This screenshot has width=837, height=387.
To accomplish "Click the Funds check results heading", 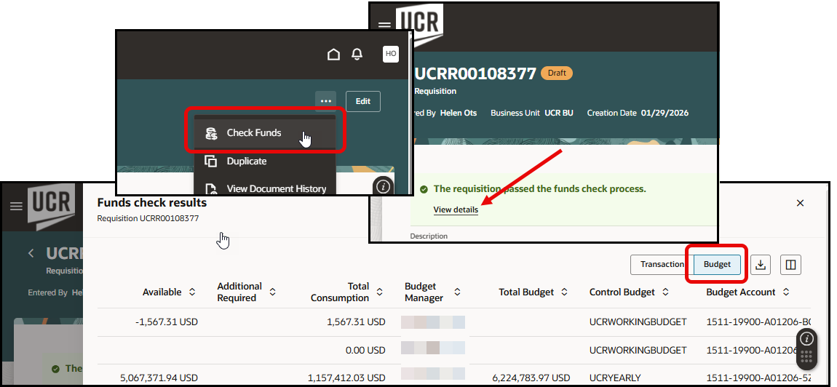I will pos(151,203).
